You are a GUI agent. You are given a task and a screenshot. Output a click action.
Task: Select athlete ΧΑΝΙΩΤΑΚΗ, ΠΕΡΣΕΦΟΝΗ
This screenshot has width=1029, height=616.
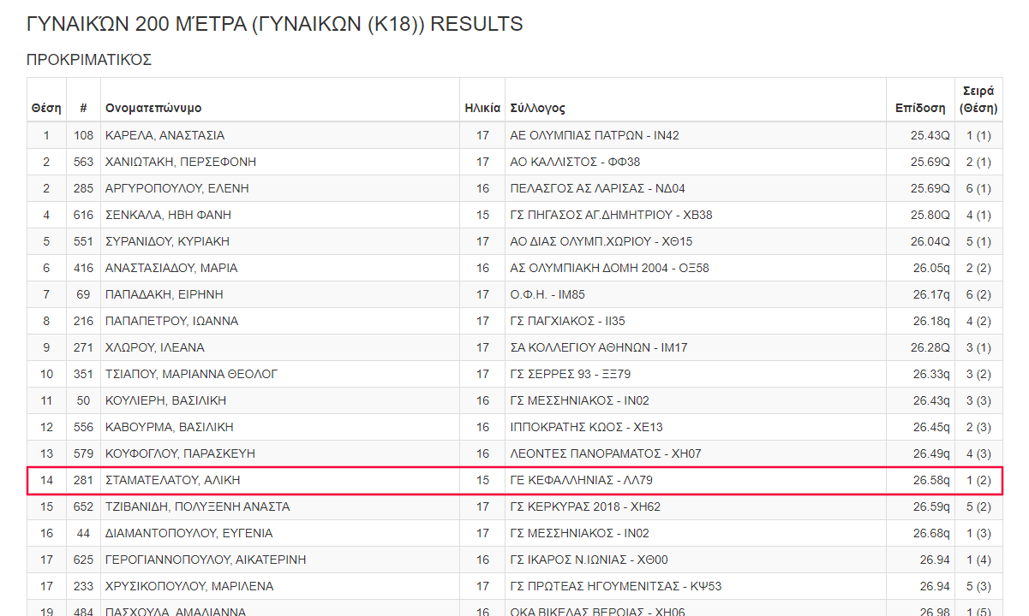pos(181,162)
